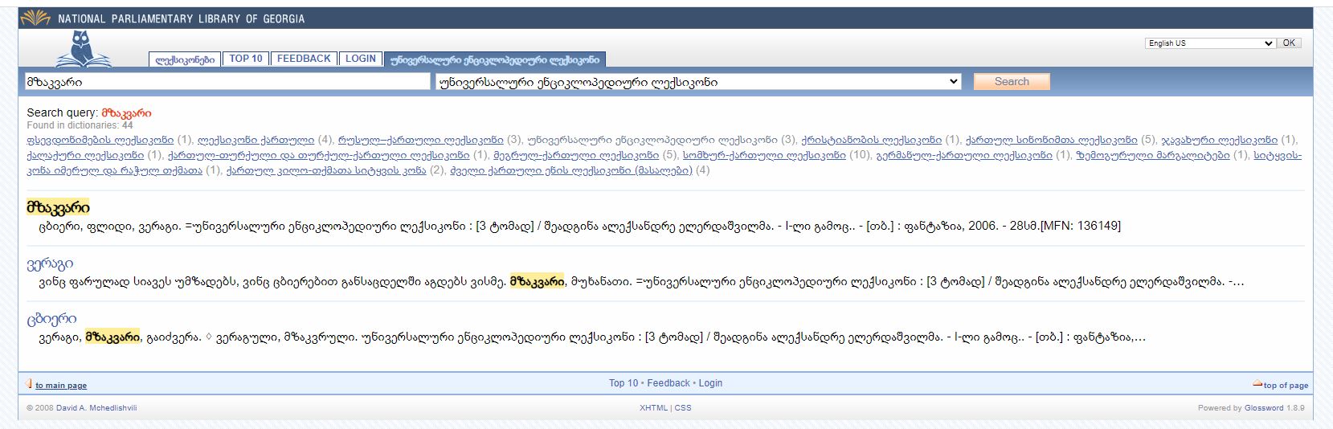Click the footer Feedback link
This screenshot has width=1333, height=429.
tap(669, 383)
